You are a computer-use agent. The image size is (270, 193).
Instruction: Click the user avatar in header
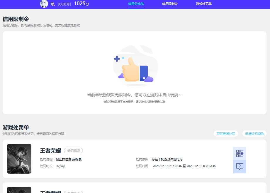point(44,4)
